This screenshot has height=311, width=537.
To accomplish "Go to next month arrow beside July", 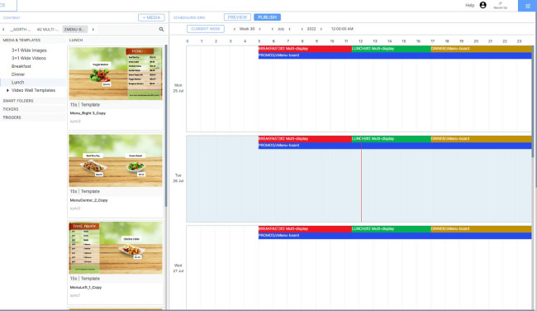I will [x=289, y=29].
